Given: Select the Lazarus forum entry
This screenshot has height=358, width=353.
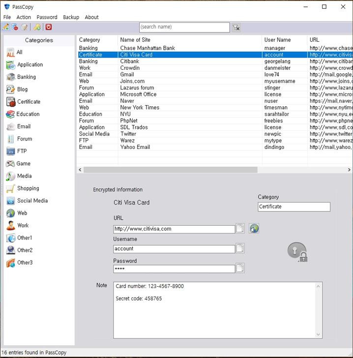Looking at the screenshot, I should pyautogui.click(x=215, y=88).
